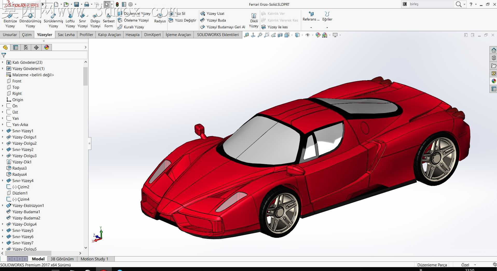Click the feature tree filter icon
Screen dimensions: 497x271
(x=4, y=55)
